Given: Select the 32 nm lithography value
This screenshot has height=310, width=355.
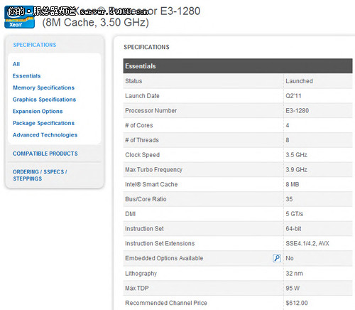Looking at the screenshot, I should point(294,274).
